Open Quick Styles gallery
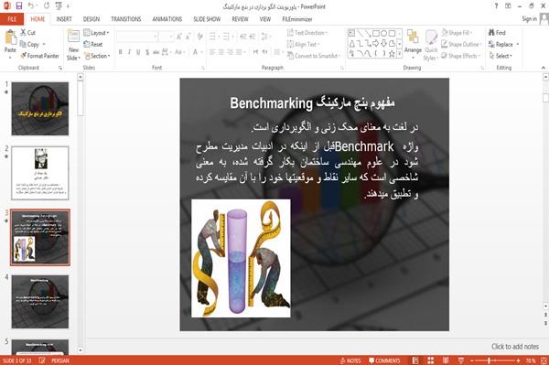The width and height of the screenshot is (549, 365). 431,46
